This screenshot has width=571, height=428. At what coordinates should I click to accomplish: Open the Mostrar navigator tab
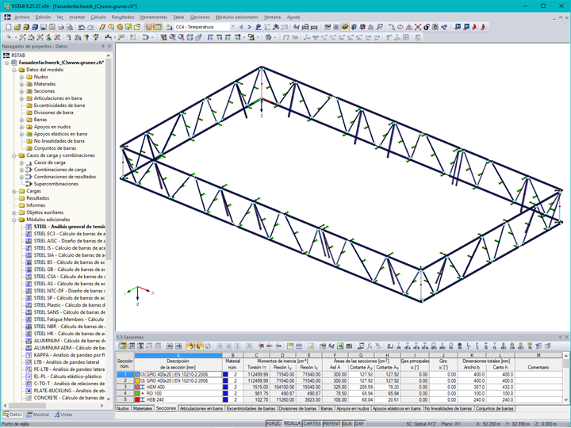(38, 415)
